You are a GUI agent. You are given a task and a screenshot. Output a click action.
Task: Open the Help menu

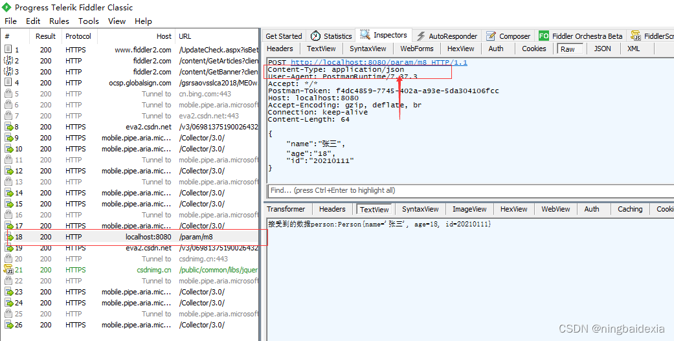[x=143, y=21]
